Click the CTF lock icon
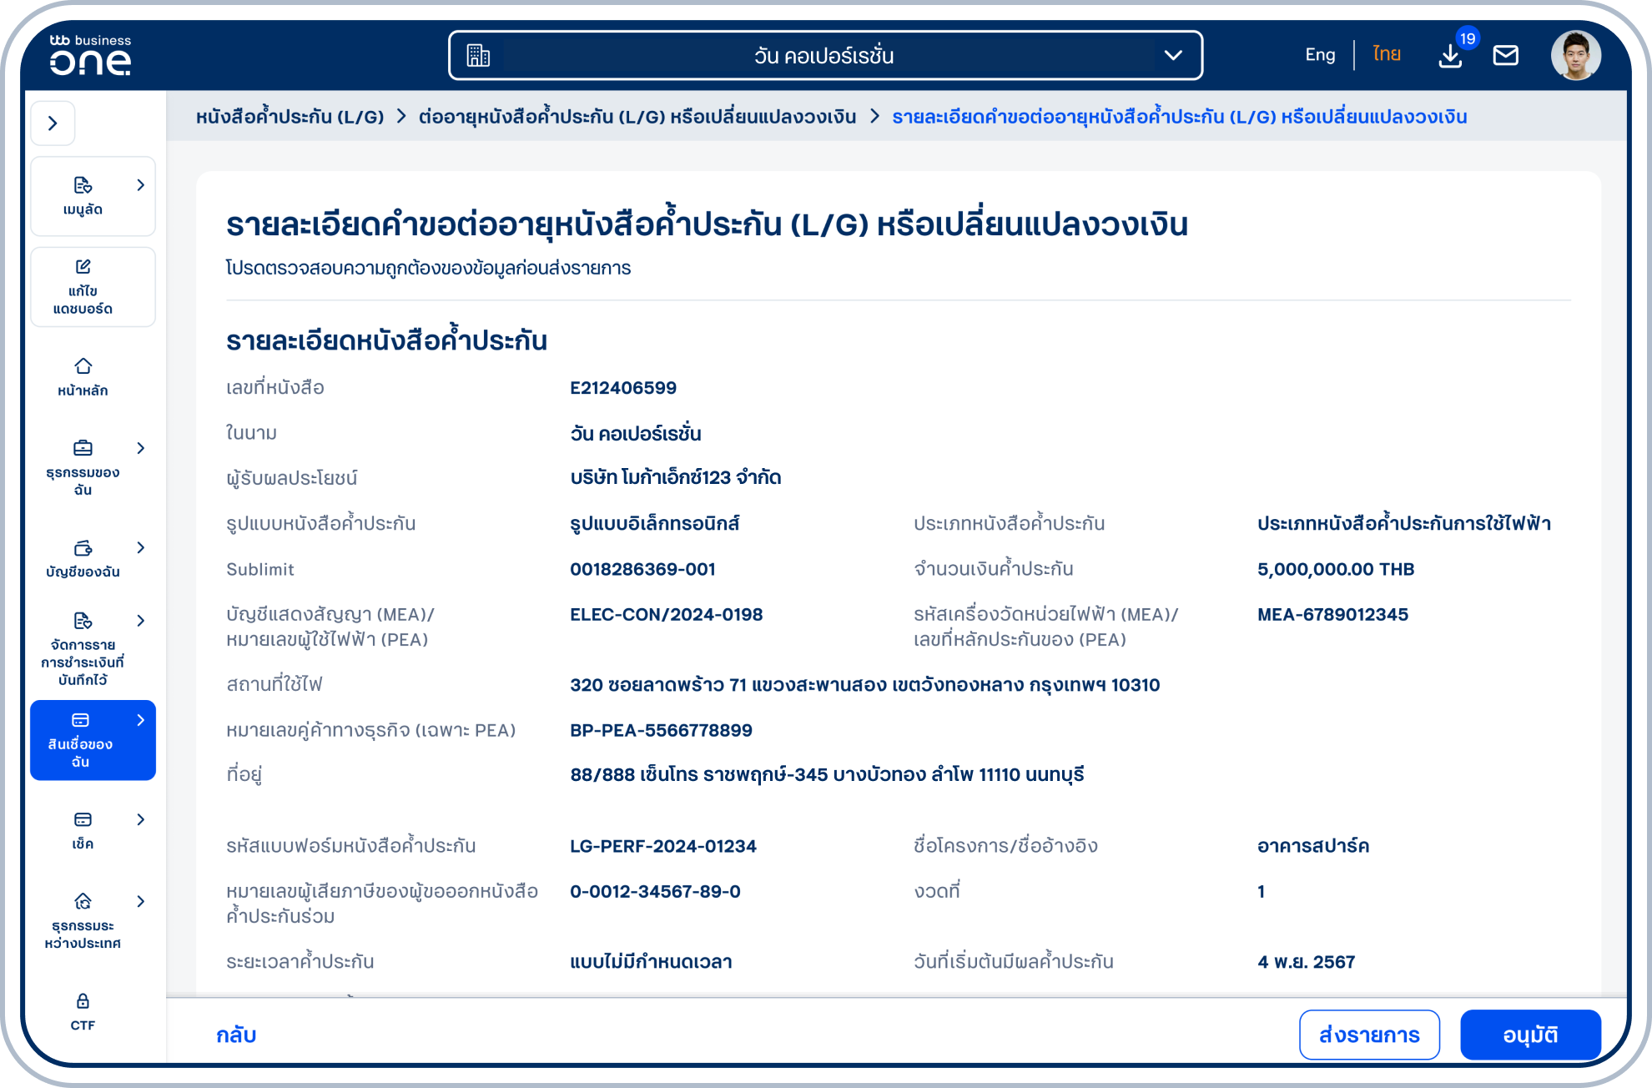 click(82, 1000)
